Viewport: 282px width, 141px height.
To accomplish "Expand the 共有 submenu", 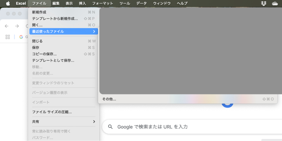I will pyautogui.click(x=64, y=122).
